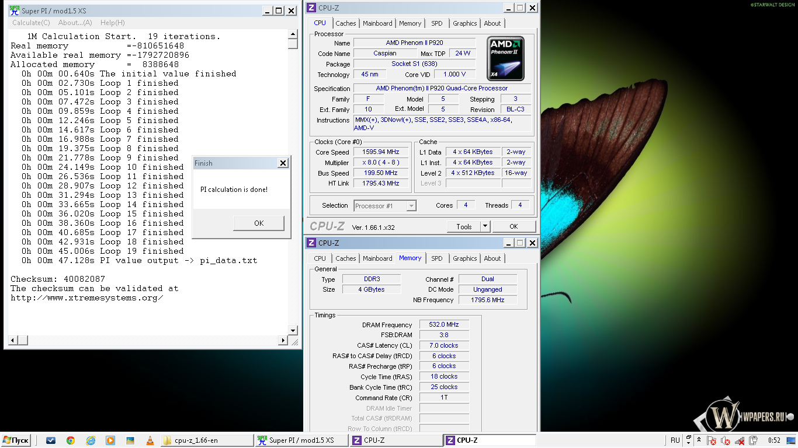Click the HT Link value 1795.43 MHz
The image size is (798, 448).
[x=381, y=183]
